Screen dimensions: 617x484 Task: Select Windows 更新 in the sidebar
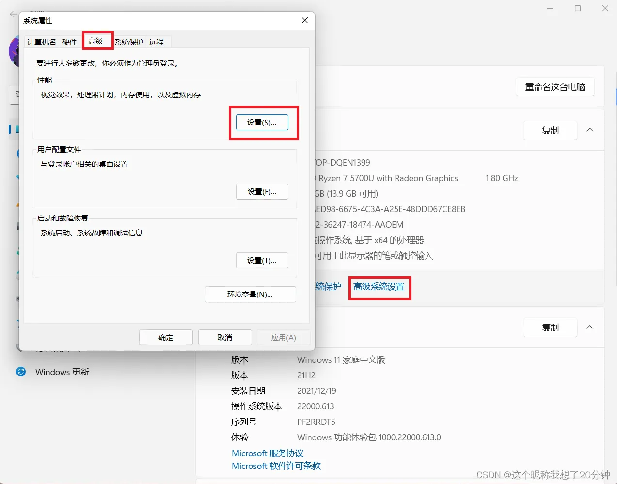point(62,372)
